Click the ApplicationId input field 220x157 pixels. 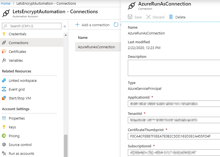(174, 104)
